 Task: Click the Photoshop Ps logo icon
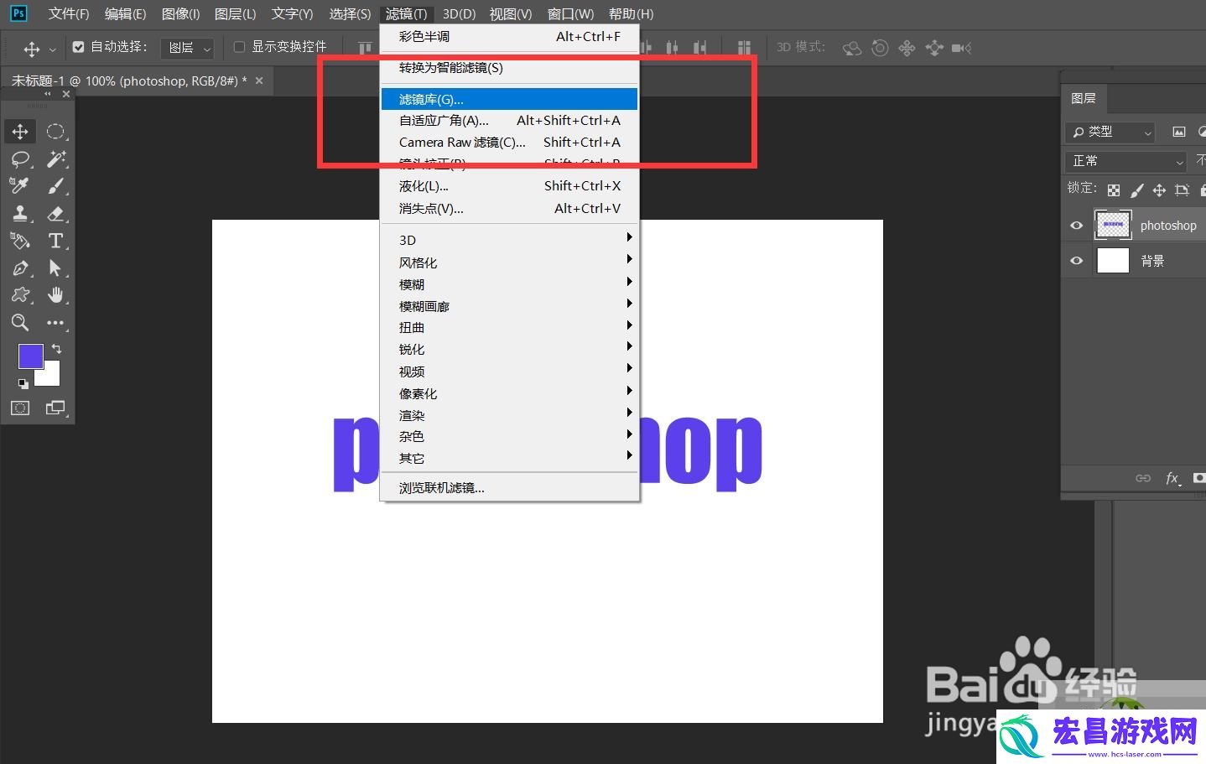[x=18, y=13]
